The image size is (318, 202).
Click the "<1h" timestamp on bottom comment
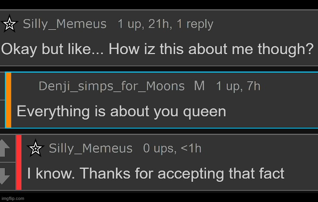point(191,149)
